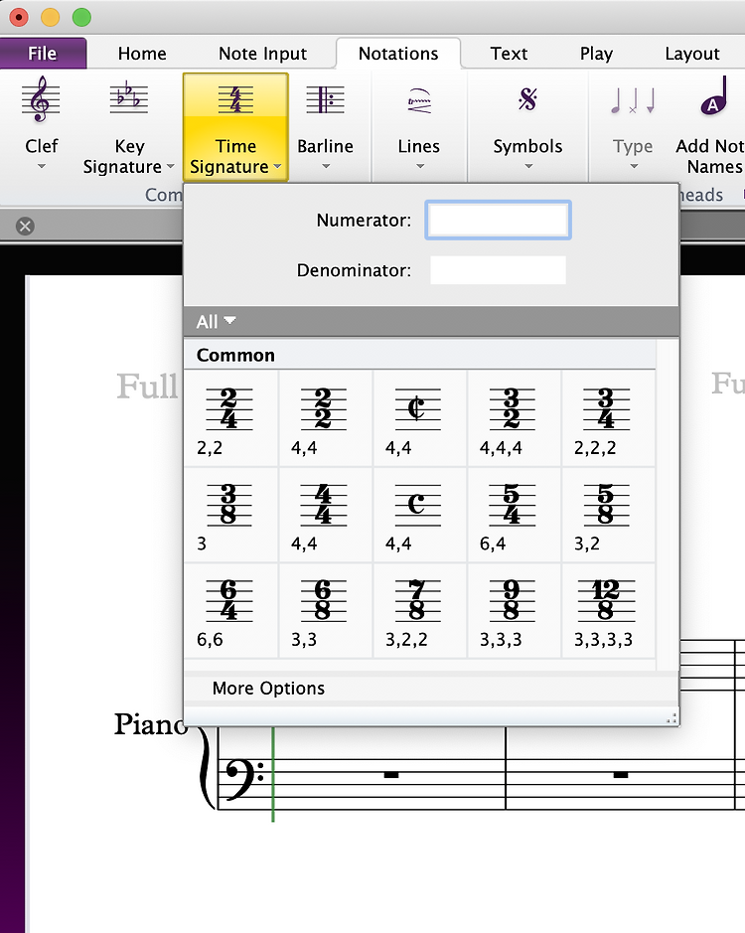The width and height of the screenshot is (745, 933).
Task: Click the bass clef on the piano staff
Action: point(244,779)
